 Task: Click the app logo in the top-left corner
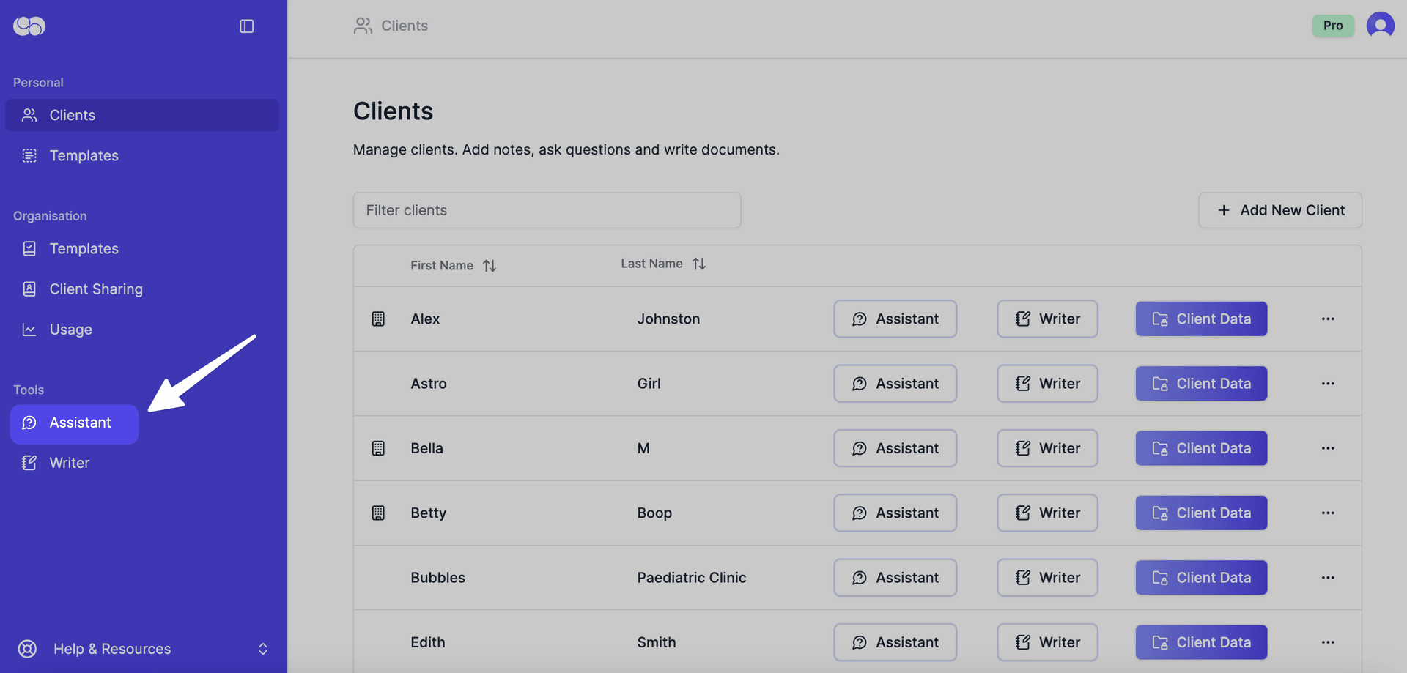pos(29,26)
